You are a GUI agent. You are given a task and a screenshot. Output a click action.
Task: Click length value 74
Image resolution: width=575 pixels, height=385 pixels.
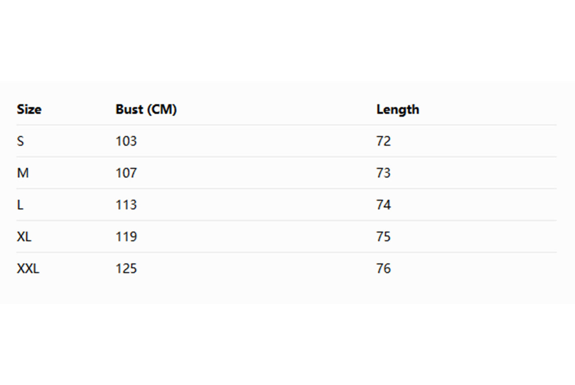point(384,205)
